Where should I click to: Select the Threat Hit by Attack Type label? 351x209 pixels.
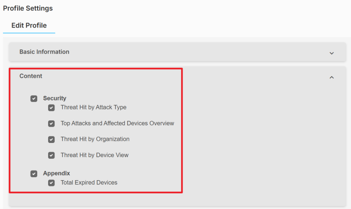93,107
